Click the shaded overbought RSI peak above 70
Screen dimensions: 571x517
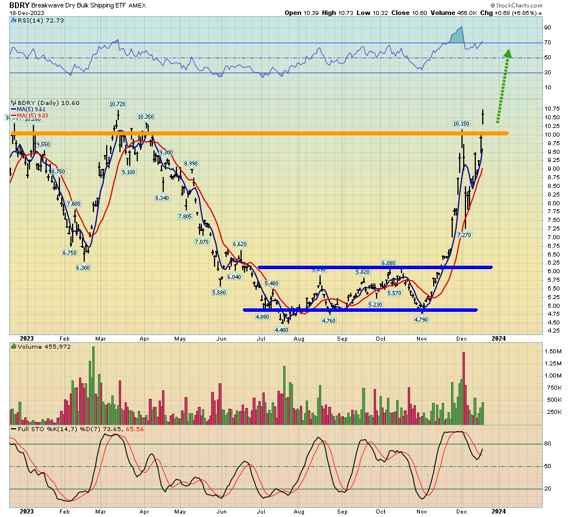pyautogui.click(x=457, y=36)
